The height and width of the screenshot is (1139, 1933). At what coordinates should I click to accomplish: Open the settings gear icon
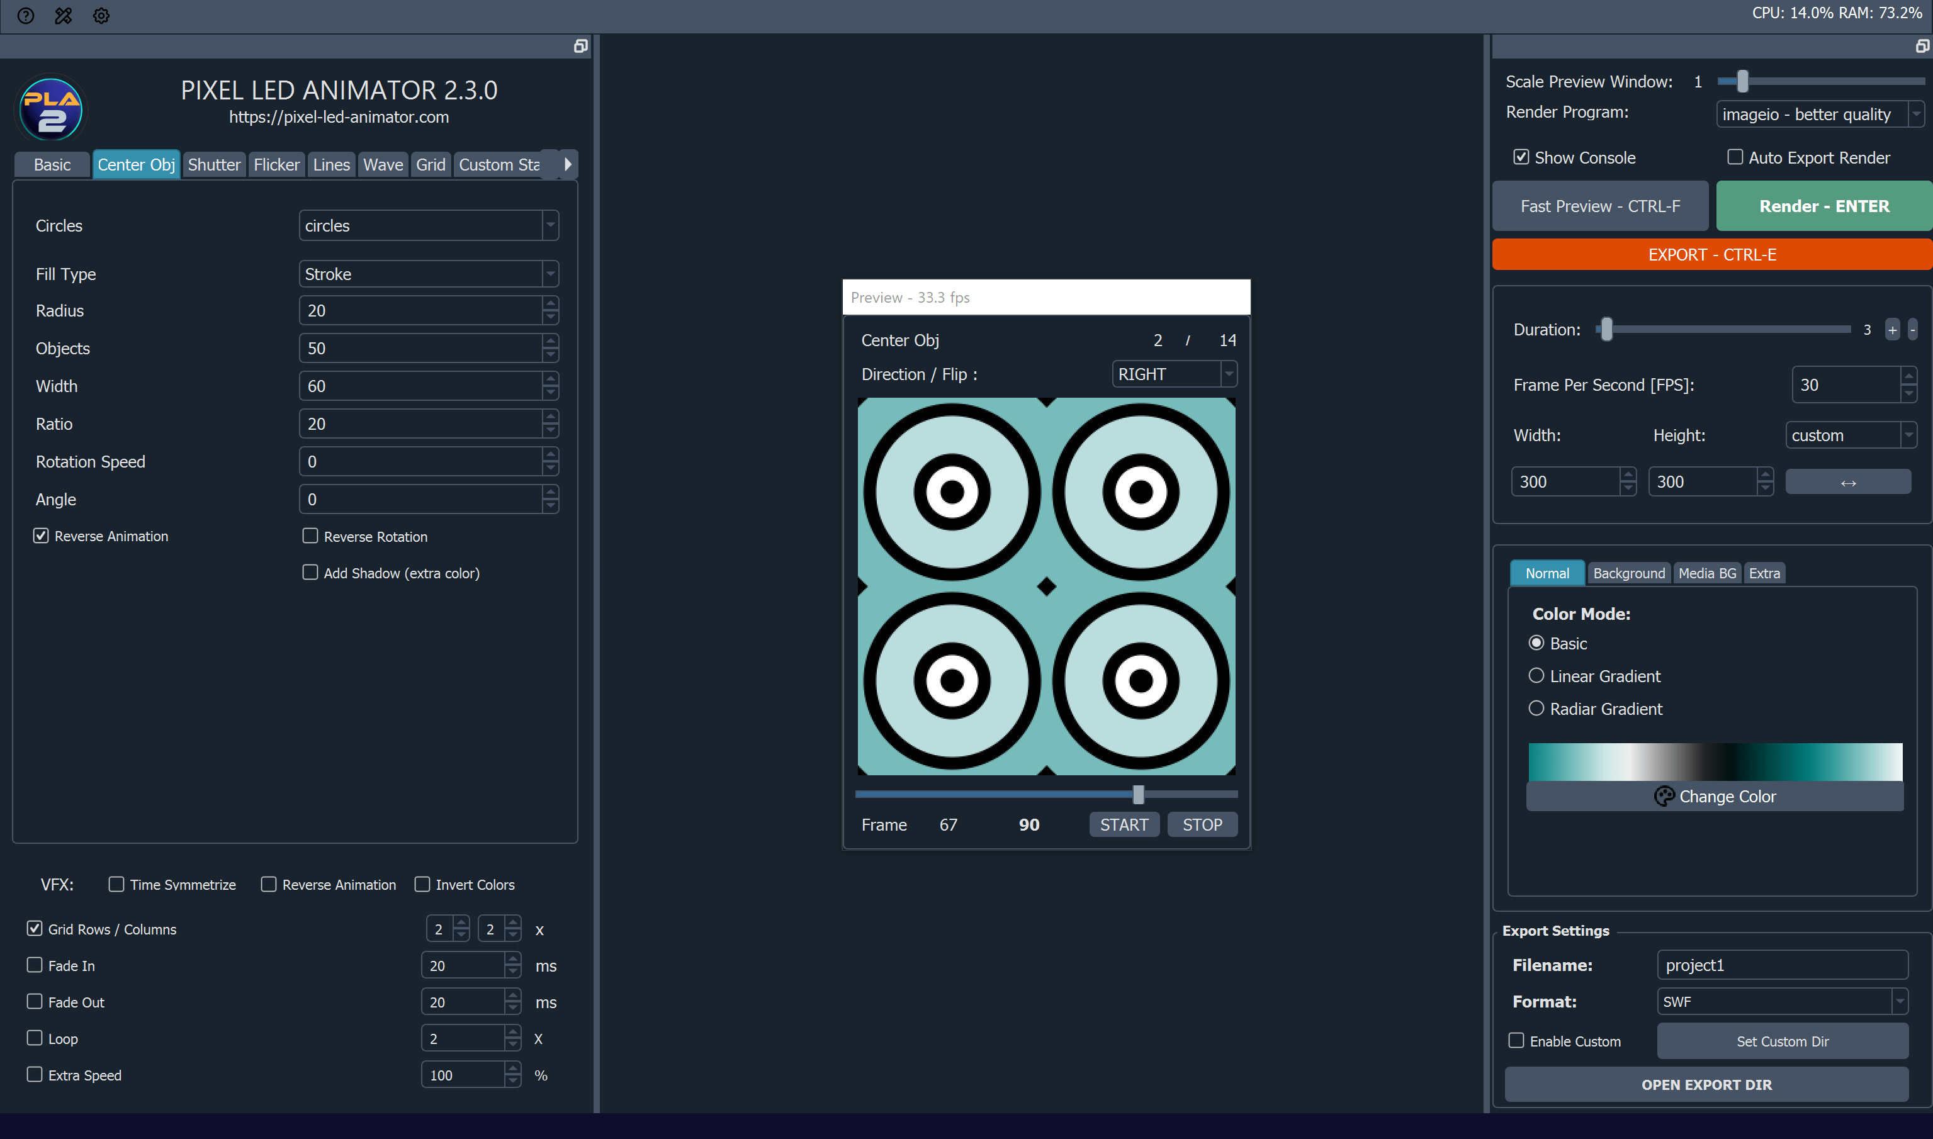pyautogui.click(x=101, y=15)
